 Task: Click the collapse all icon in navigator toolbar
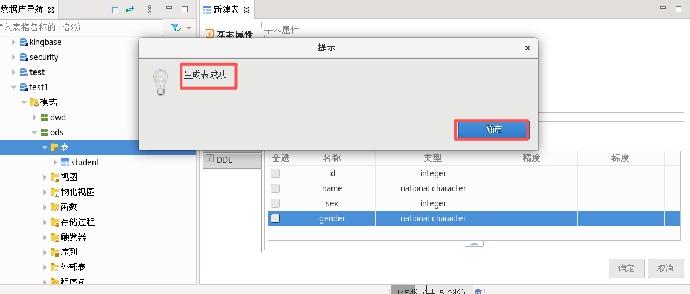click(x=115, y=10)
